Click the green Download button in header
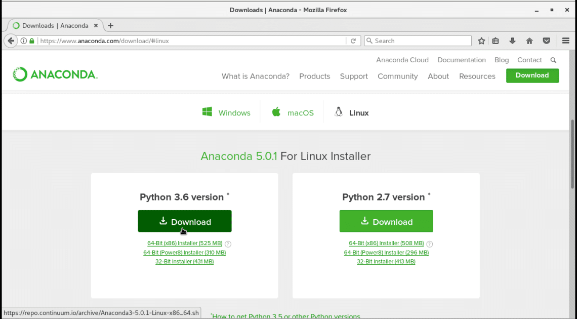The image size is (577, 319). point(532,75)
